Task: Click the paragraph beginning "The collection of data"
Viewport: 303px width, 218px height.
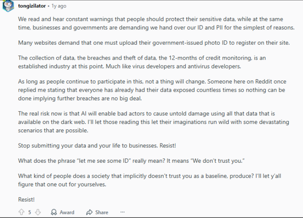Action: tap(141, 62)
